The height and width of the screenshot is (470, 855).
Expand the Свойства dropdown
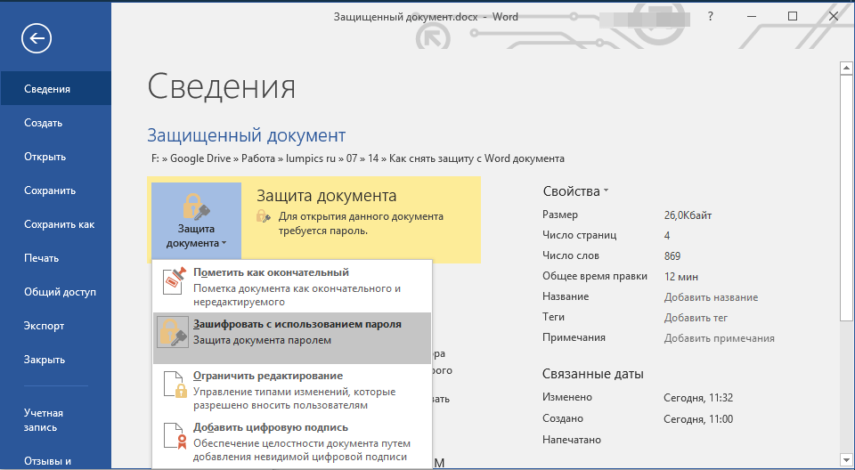pos(575,191)
